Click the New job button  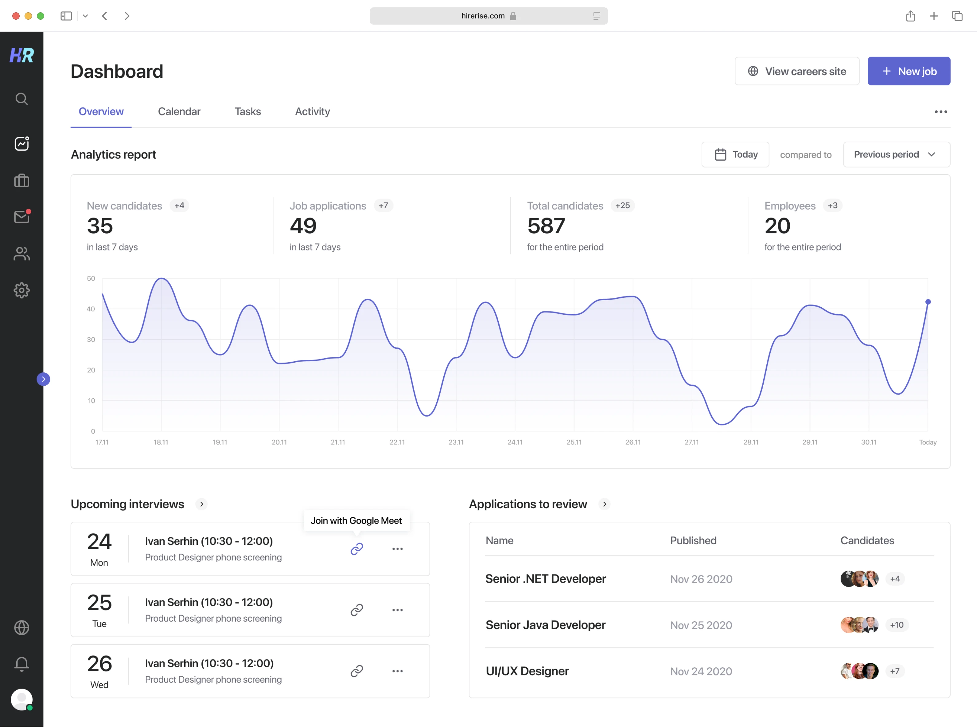click(x=909, y=71)
